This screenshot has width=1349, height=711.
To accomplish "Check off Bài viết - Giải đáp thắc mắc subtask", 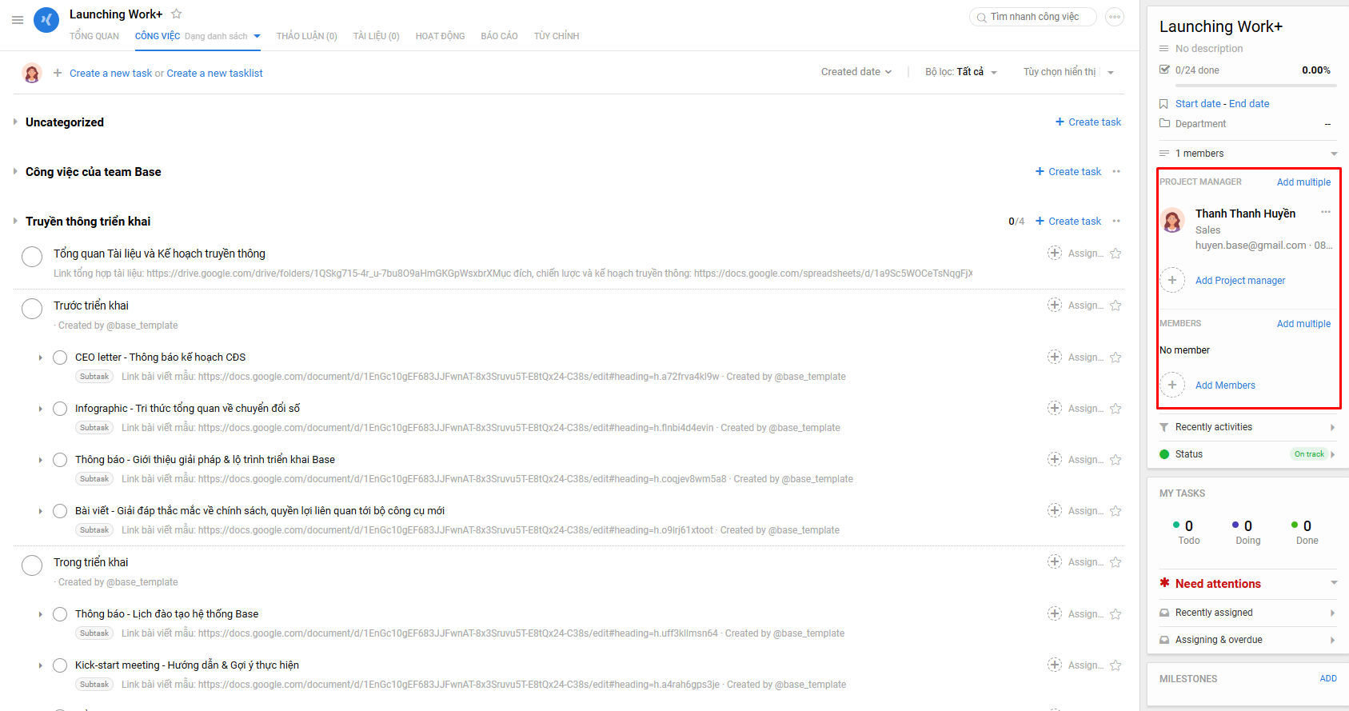I will [60, 511].
